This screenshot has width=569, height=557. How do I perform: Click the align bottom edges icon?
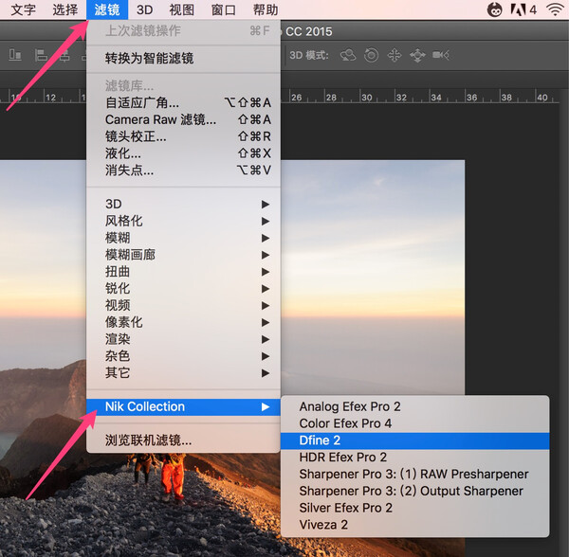click(x=15, y=55)
